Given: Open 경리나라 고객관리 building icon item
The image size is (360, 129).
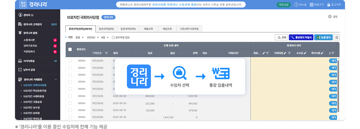Looking at the screenshot, I should pyautogui.click(x=20, y=24).
